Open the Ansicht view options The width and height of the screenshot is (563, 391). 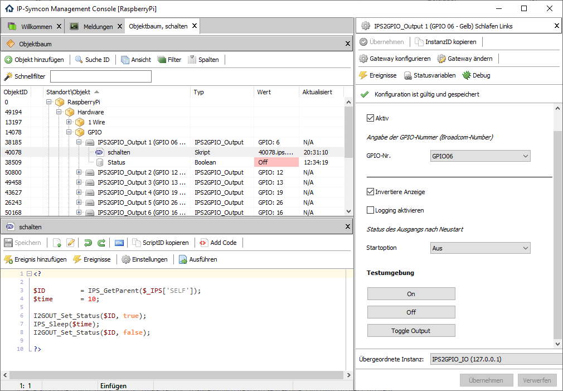click(136, 60)
